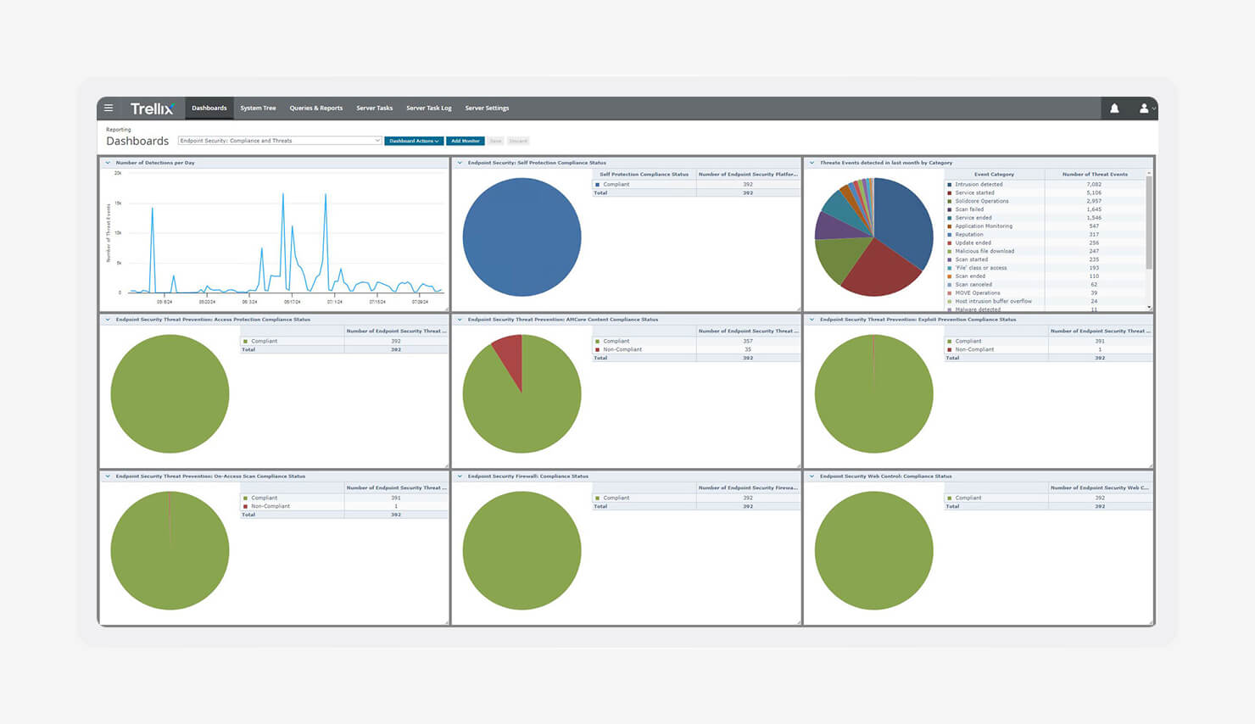Screen dimensions: 1255x724
Task: Click Non-Compliant row in AMCore Content table
Action: coord(696,349)
